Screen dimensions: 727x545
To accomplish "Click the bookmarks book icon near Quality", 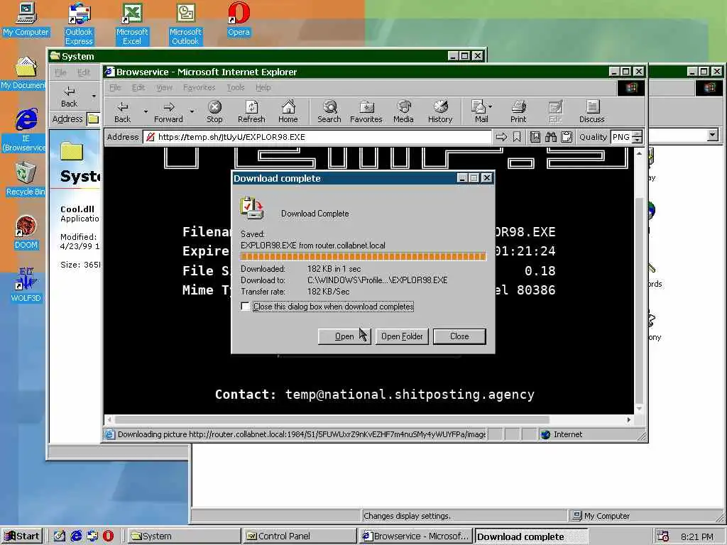I will click(x=535, y=137).
